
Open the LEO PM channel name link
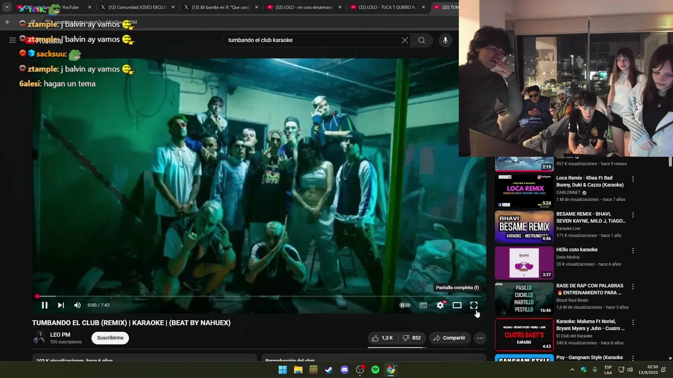[x=60, y=335]
